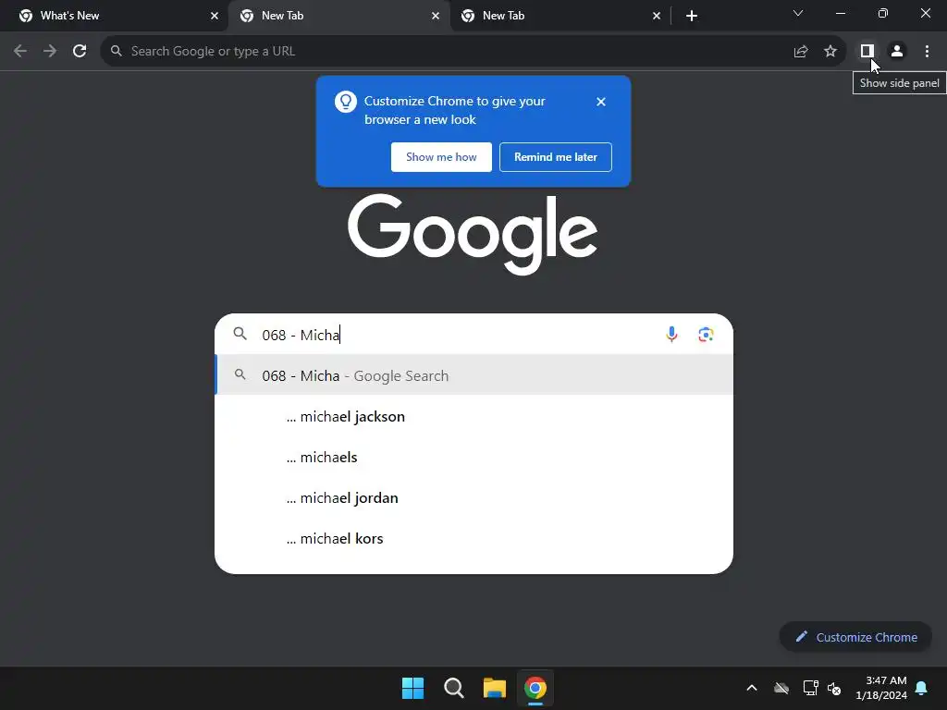Click the share this page icon
The image size is (947, 710).
pos(801,52)
